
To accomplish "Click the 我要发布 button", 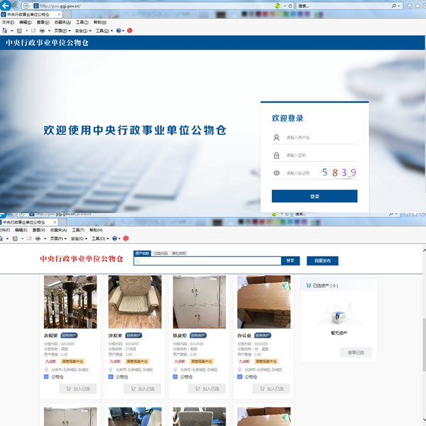I will point(322,261).
